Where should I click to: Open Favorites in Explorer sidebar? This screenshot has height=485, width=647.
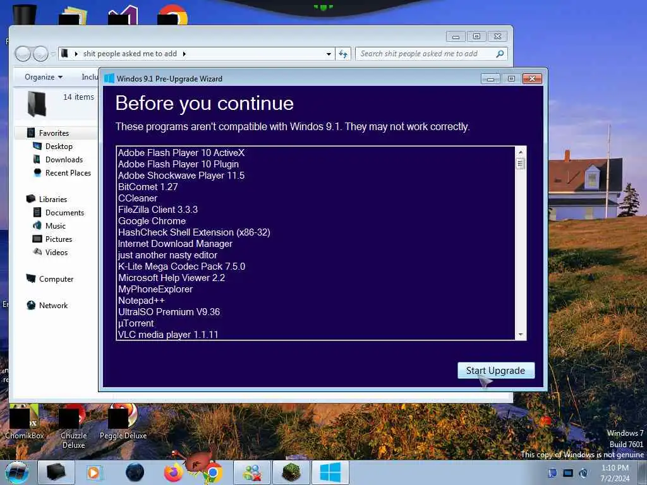coord(54,133)
